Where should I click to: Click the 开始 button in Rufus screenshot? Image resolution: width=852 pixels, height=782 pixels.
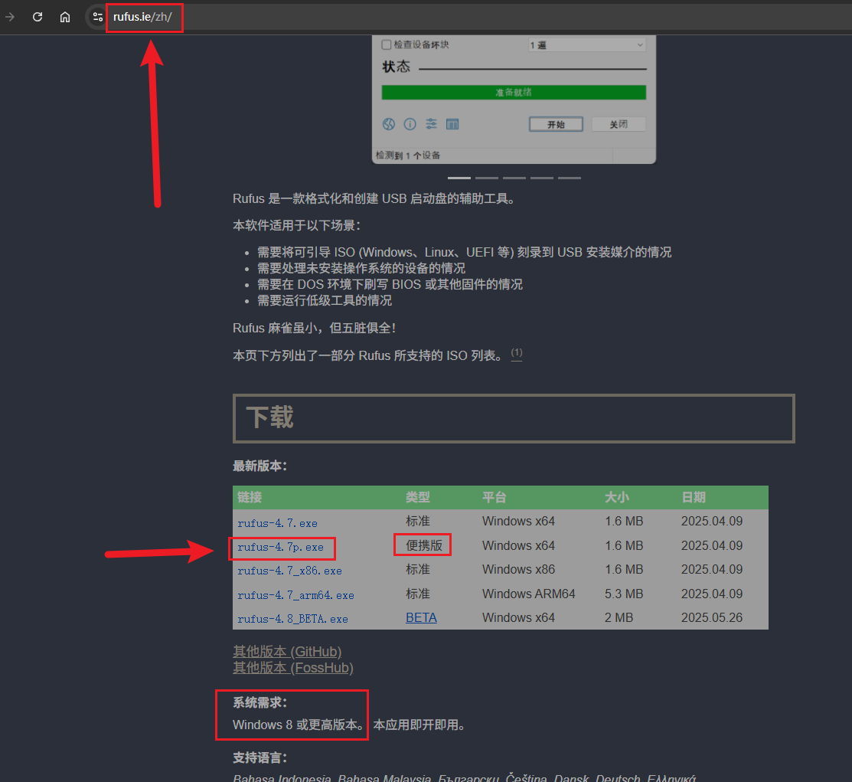coord(556,125)
